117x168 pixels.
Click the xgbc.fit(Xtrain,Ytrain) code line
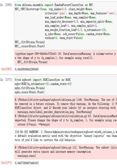tap(30, 88)
